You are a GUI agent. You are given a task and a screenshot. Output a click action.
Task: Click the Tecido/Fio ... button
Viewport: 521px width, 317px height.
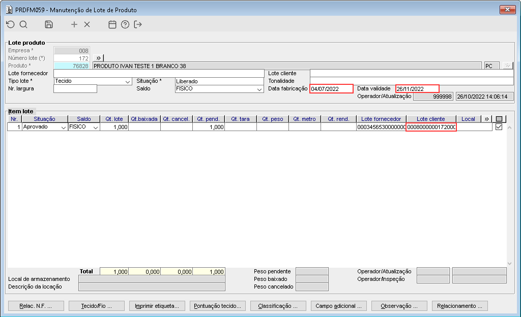click(x=96, y=306)
